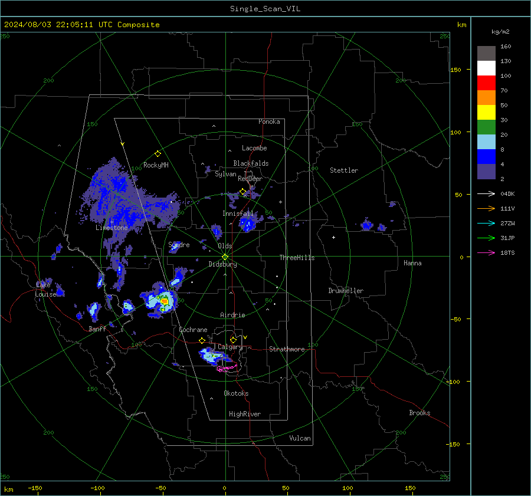The width and height of the screenshot is (531, 496).
Task: Click the orange 111V arrow in legend
Action: pyautogui.click(x=486, y=209)
